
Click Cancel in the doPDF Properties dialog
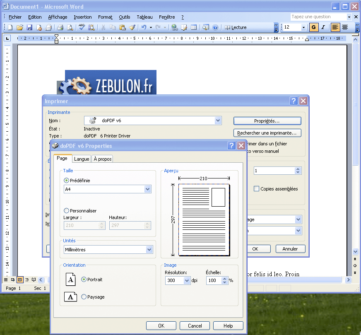[195, 325]
